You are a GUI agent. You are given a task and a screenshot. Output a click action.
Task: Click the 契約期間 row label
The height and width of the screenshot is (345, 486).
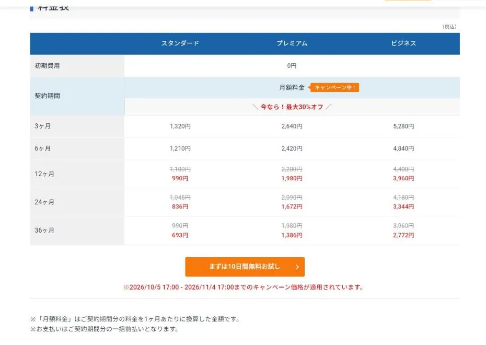tap(47, 96)
